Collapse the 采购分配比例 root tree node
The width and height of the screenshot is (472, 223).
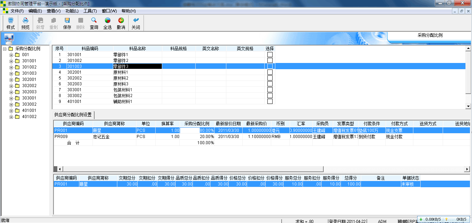click(x=5, y=49)
